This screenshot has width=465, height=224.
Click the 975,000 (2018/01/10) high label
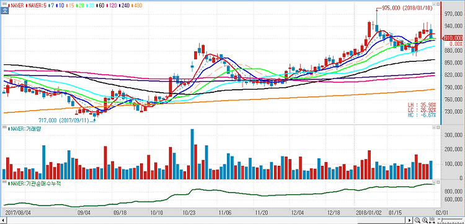[407, 8]
